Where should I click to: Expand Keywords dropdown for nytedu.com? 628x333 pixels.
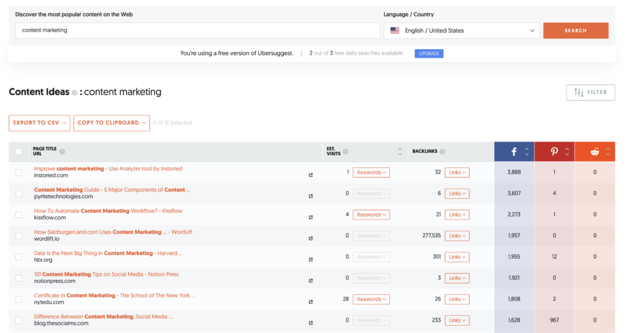click(371, 299)
